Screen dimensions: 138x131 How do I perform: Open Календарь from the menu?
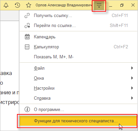click(78, 37)
